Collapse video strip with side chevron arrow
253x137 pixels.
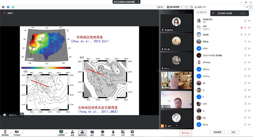[x=158, y=71]
